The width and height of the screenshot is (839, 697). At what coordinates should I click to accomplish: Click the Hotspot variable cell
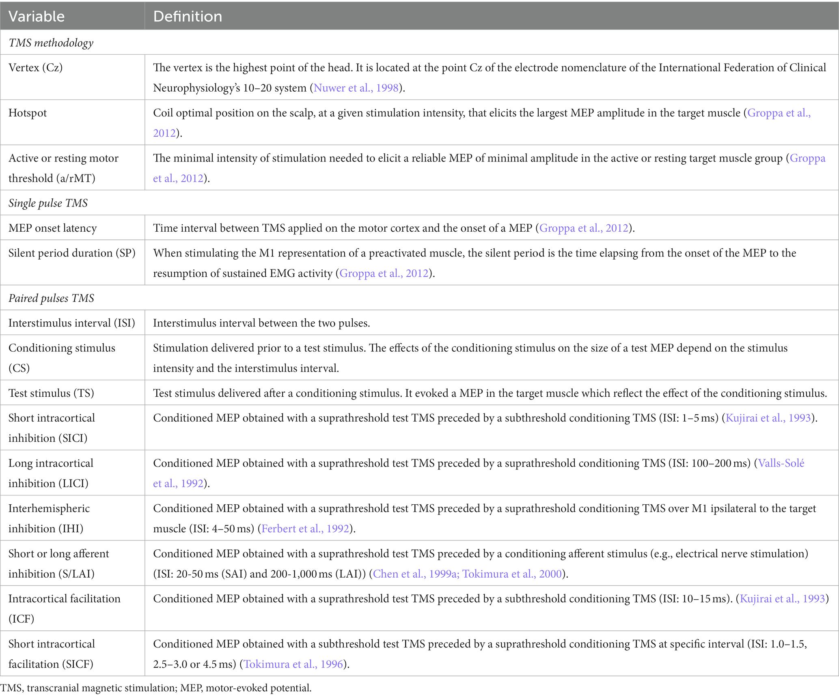pyautogui.click(x=73, y=123)
